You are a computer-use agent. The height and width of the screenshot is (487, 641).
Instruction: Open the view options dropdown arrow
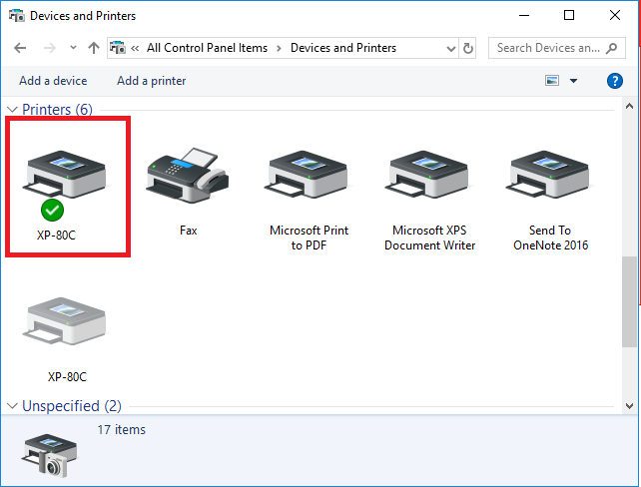click(573, 81)
